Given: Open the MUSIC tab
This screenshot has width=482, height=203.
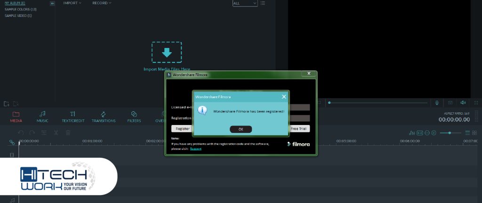Looking at the screenshot, I should click(x=42, y=117).
